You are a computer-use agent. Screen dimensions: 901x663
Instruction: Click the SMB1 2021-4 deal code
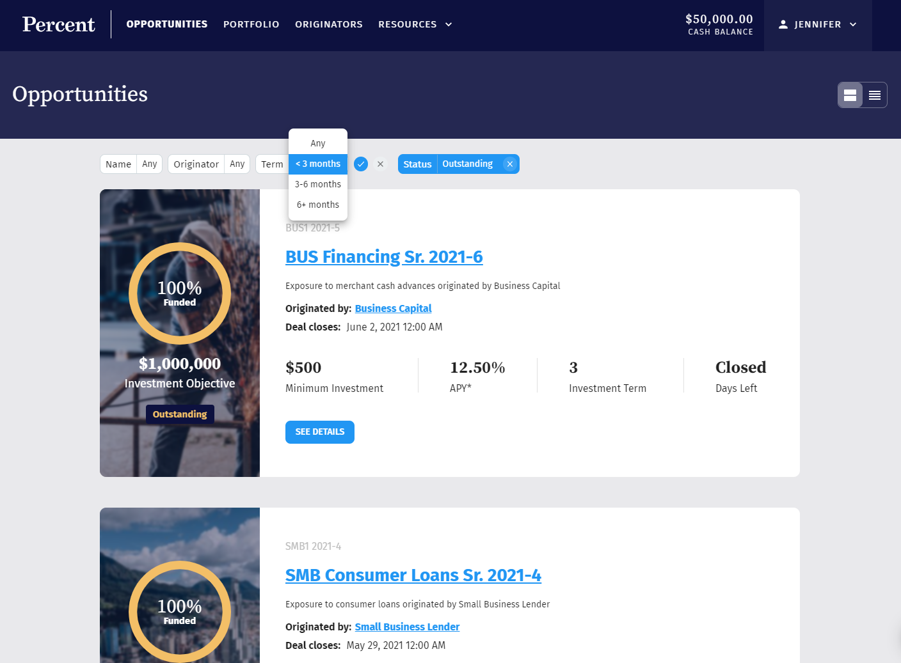click(313, 546)
